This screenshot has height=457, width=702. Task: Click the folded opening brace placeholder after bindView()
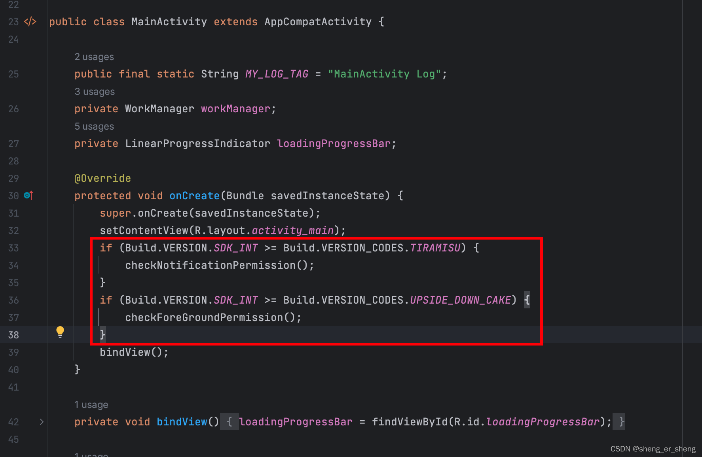(x=230, y=422)
